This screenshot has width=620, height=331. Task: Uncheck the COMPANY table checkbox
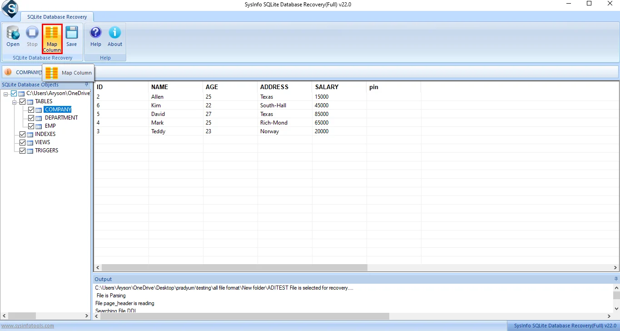point(31,109)
